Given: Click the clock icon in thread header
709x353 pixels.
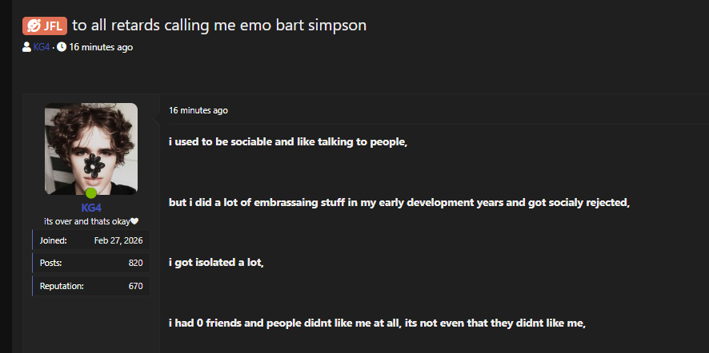Looking at the screenshot, I should (x=62, y=47).
